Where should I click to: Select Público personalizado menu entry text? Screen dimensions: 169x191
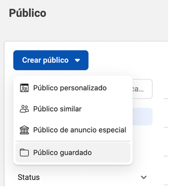(70, 88)
